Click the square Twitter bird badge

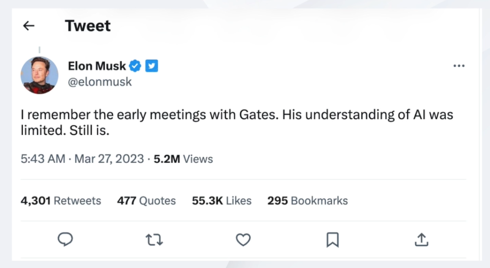click(152, 66)
